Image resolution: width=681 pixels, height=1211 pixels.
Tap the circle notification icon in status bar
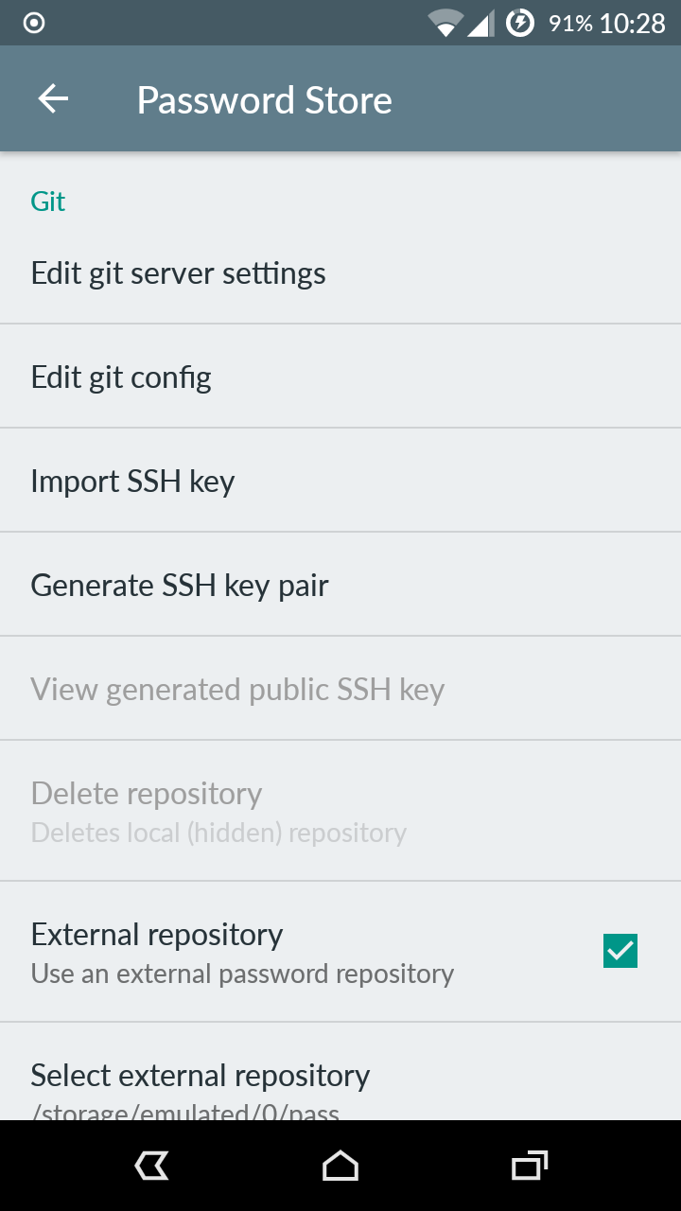click(x=34, y=23)
